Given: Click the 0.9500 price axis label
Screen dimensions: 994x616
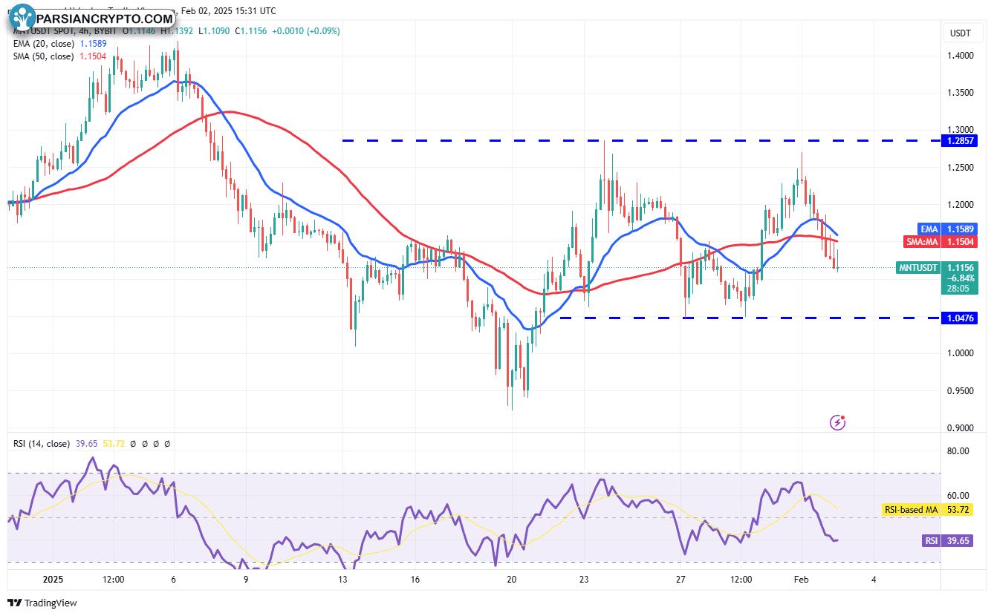Looking at the screenshot, I should point(959,391).
